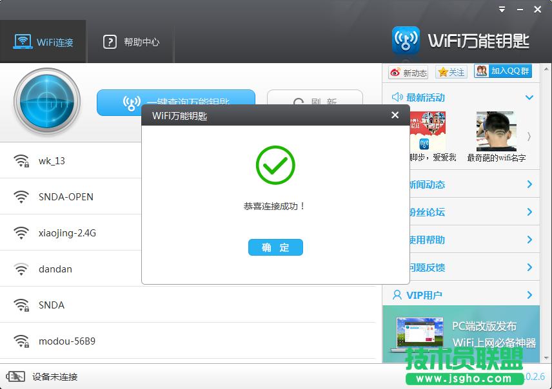Open the 帮助中心 tab

click(x=131, y=41)
